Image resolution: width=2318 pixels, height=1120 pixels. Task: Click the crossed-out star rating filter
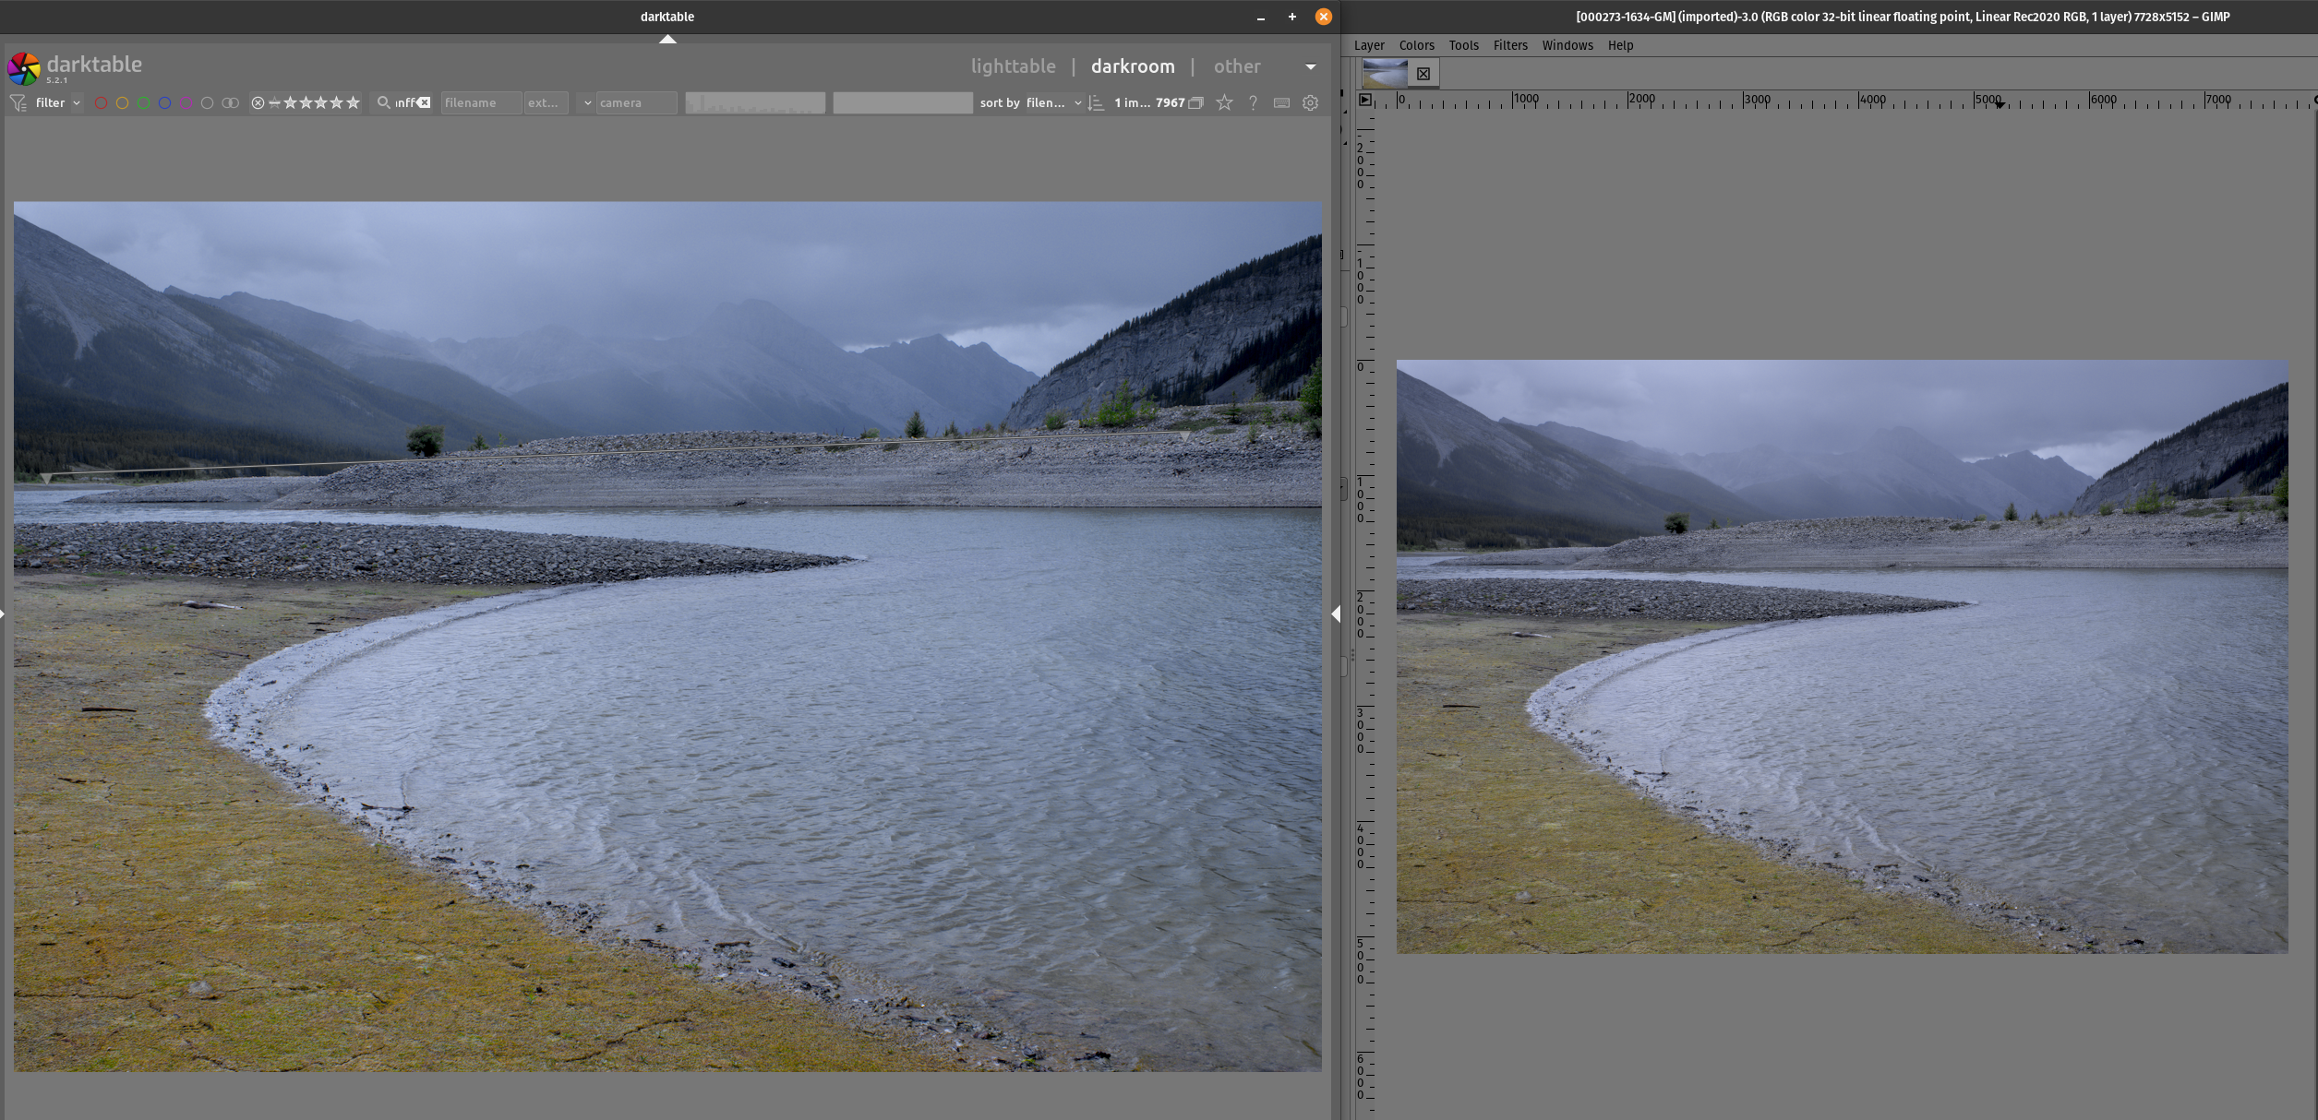(x=274, y=103)
